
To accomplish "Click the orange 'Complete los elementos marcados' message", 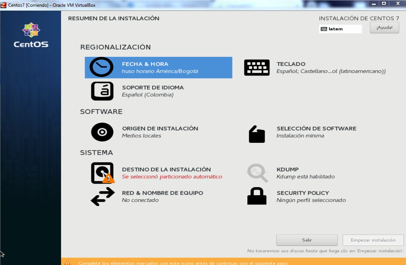I will click(183, 263).
